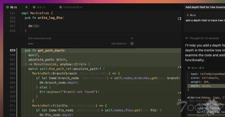Close the lib.rs editor tab
Image resolution: width=225 pixels, height=117 pixels.
click(26, 7)
